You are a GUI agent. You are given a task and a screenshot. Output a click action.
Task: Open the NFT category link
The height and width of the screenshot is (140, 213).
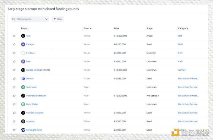click(180, 36)
